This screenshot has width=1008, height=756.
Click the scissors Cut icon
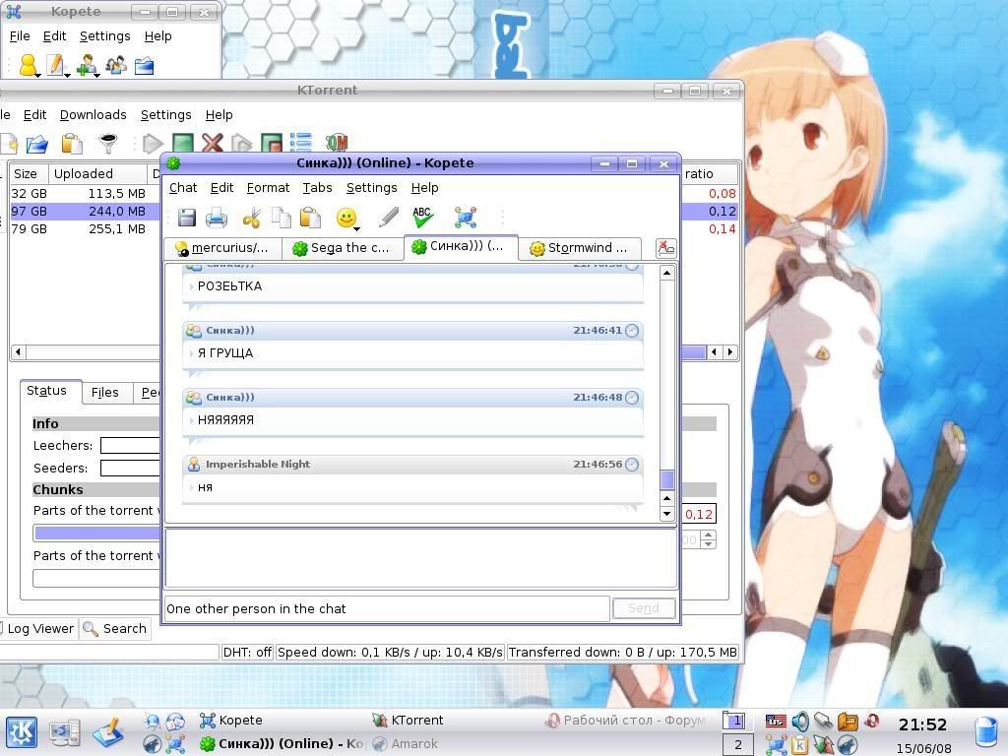[252, 218]
